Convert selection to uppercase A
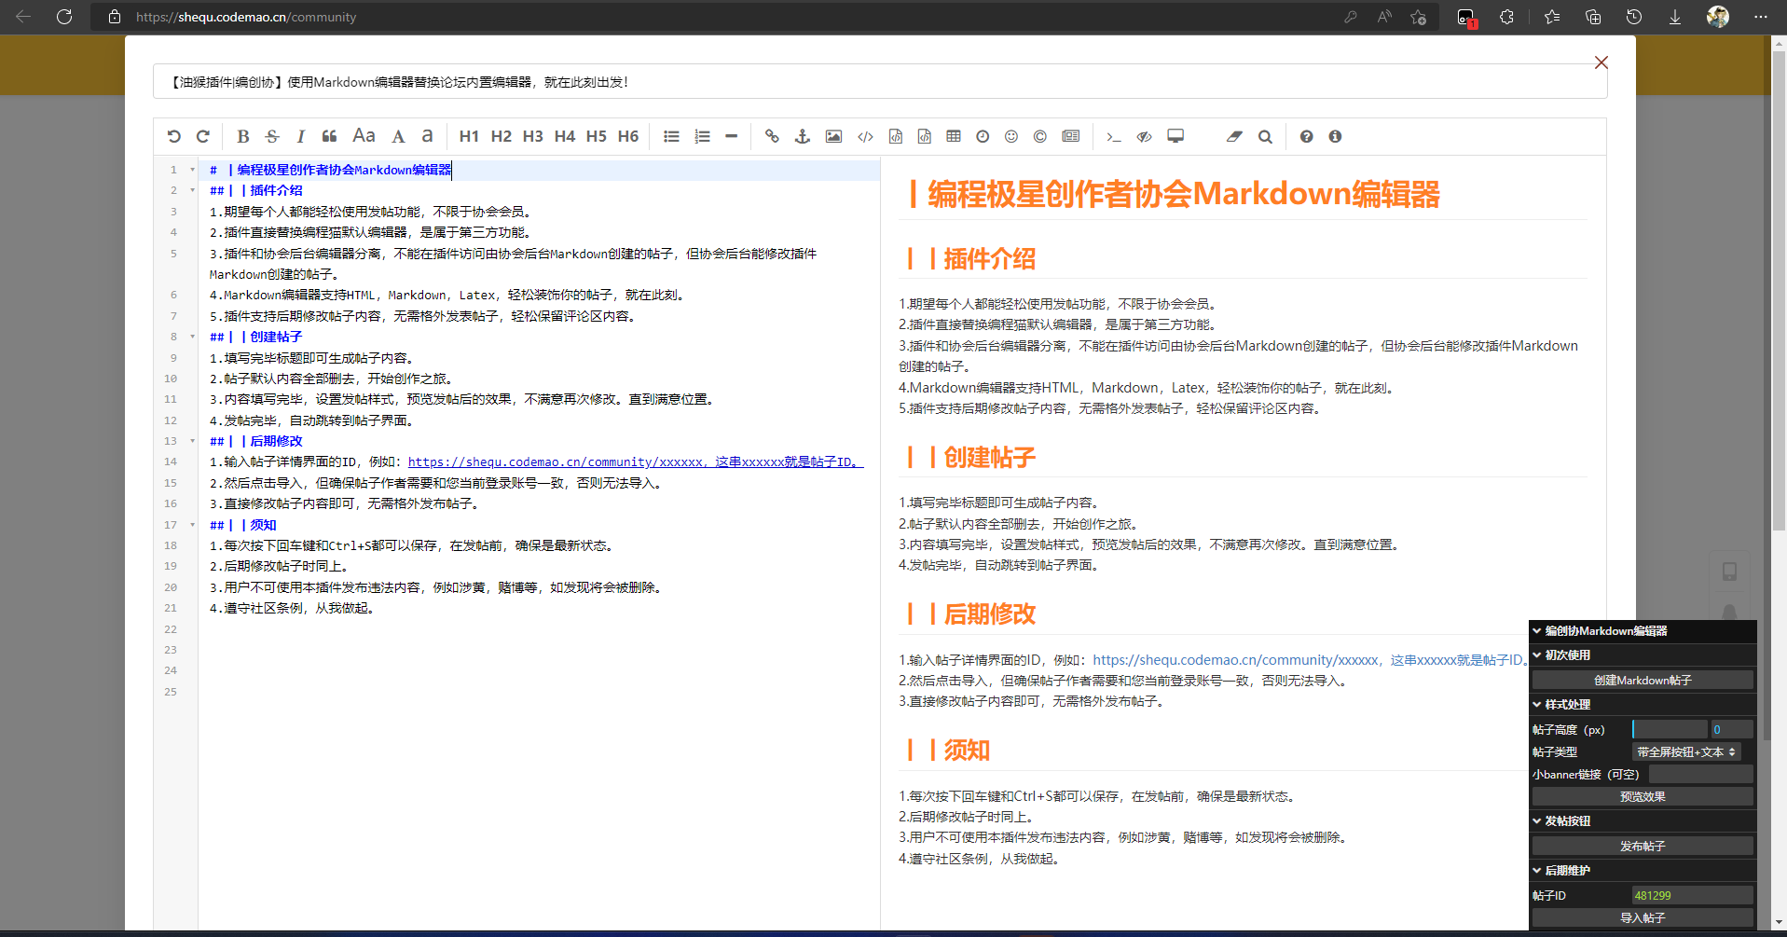 tap(398, 136)
